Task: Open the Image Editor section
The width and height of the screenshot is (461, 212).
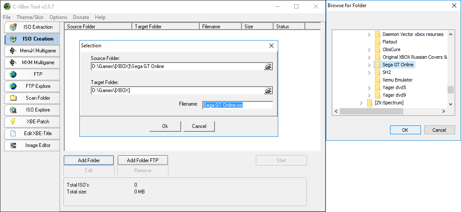Action: [x=32, y=145]
